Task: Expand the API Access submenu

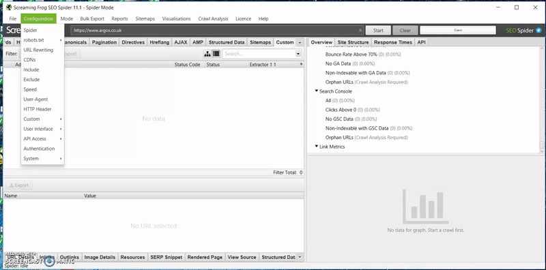Action: pos(42,138)
